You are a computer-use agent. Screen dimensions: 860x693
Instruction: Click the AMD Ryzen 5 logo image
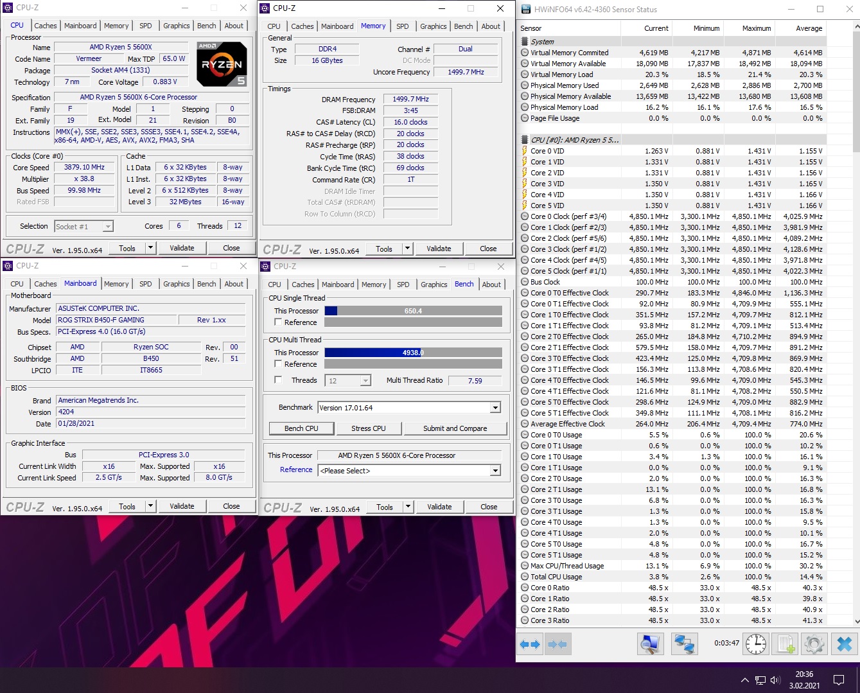pyautogui.click(x=221, y=64)
